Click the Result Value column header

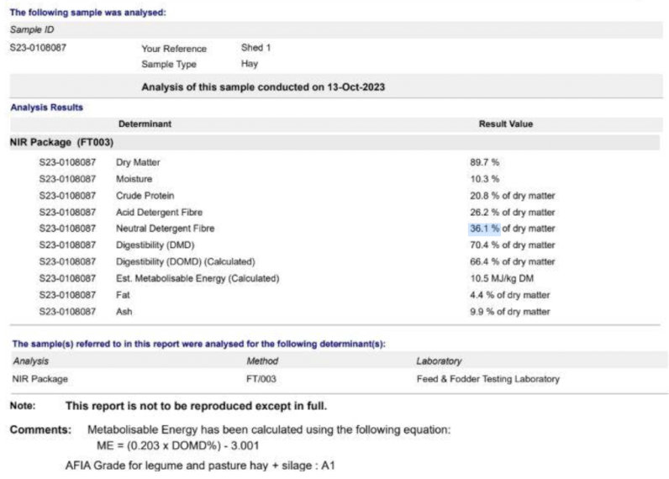click(505, 124)
